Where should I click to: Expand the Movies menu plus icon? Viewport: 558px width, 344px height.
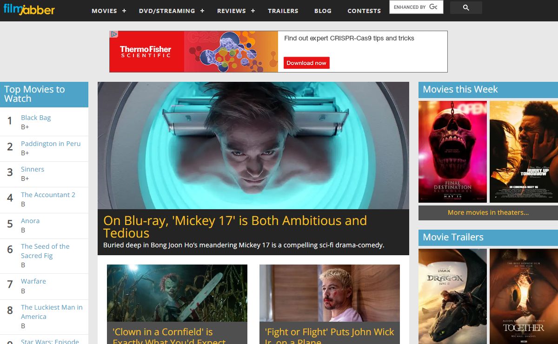click(x=124, y=11)
